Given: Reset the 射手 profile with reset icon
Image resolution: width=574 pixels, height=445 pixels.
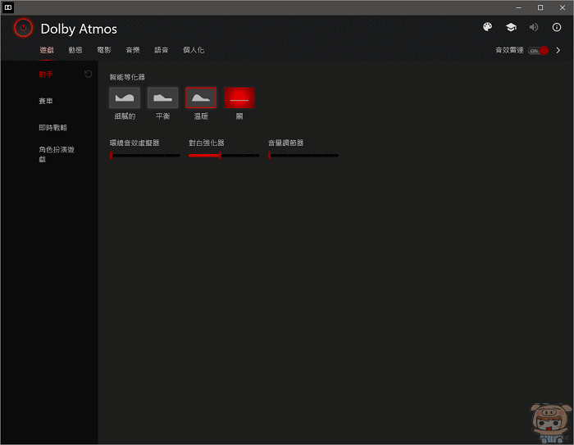Looking at the screenshot, I should click(x=88, y=75).
